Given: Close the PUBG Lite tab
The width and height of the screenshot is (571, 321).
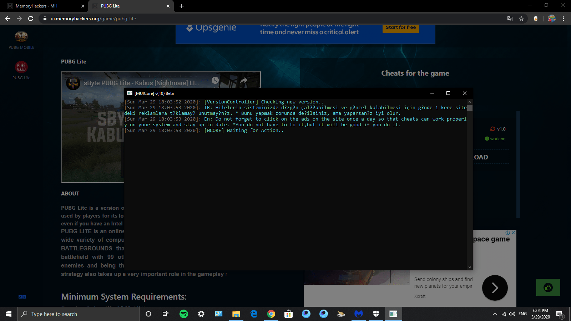Looking at the screenshot, I should point(168,6).
